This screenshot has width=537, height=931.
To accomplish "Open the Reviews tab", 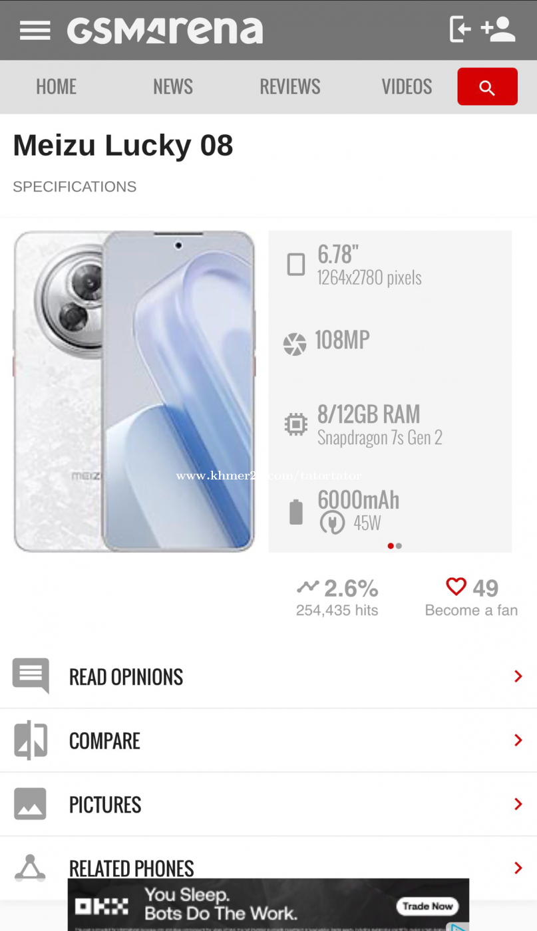I will 290,86.
